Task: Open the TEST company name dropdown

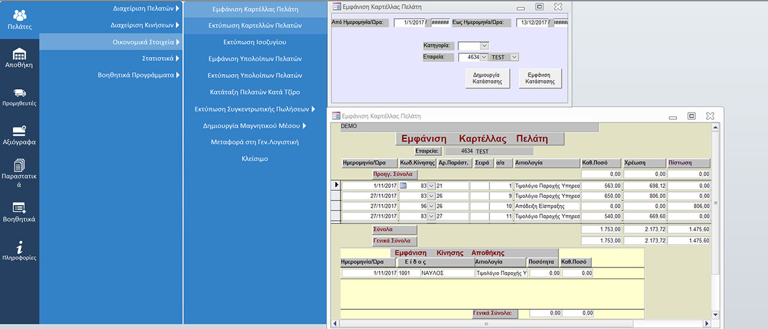Action: pyautogui.click(x=513, y=57)
